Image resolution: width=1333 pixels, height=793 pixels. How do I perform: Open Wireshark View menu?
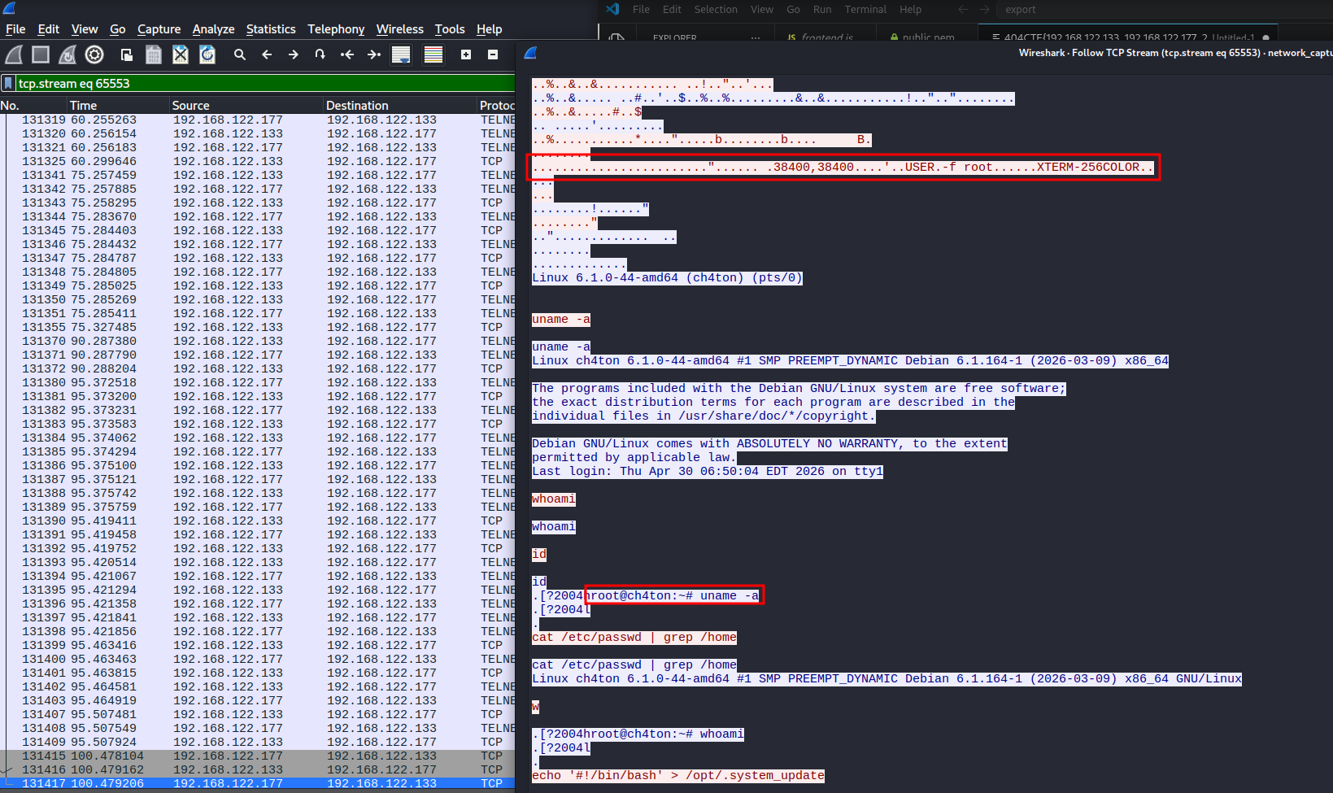tap(85, 29)
